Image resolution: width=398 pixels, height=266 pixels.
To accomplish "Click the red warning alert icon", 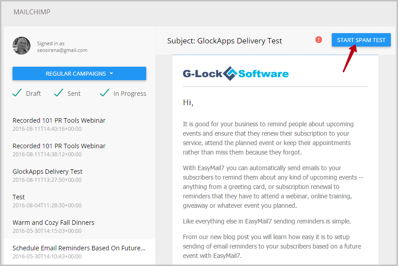I will coord(318,40).
